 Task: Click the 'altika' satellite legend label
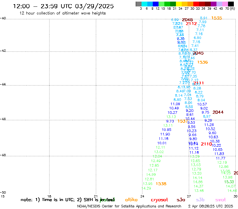(131, 200)
